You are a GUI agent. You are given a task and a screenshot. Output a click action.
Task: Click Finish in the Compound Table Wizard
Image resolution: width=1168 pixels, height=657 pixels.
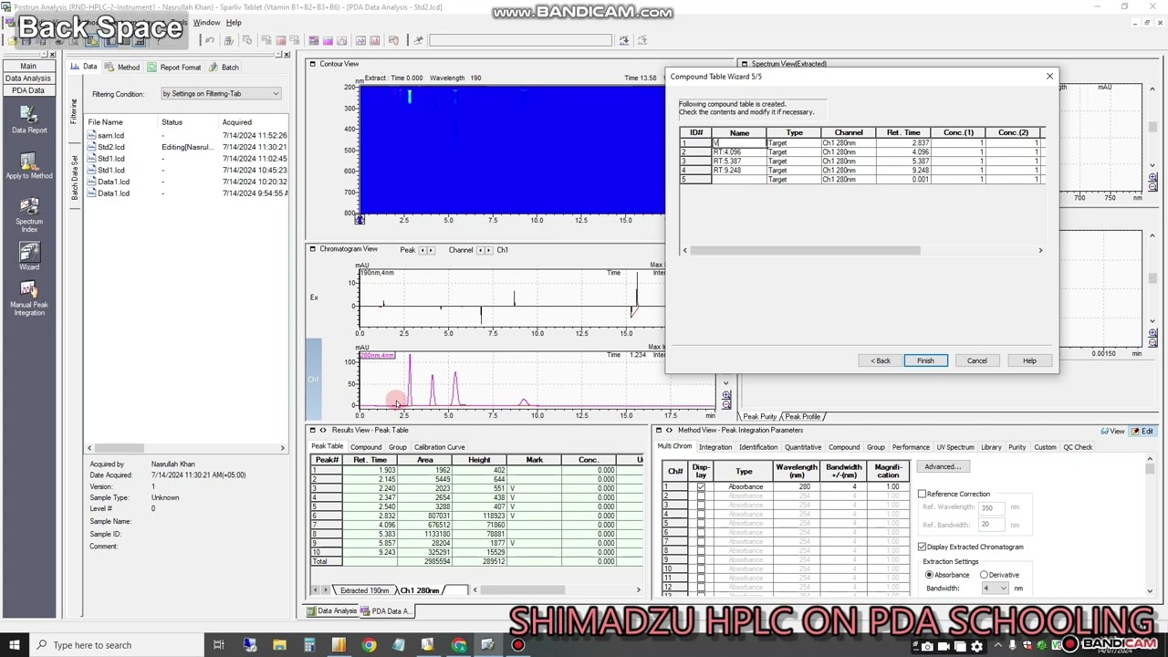tap(925, 360)
